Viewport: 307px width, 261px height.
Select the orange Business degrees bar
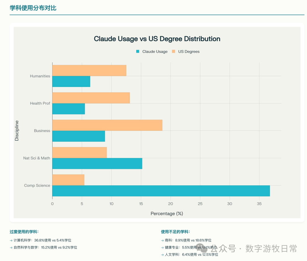click(107, 125)
